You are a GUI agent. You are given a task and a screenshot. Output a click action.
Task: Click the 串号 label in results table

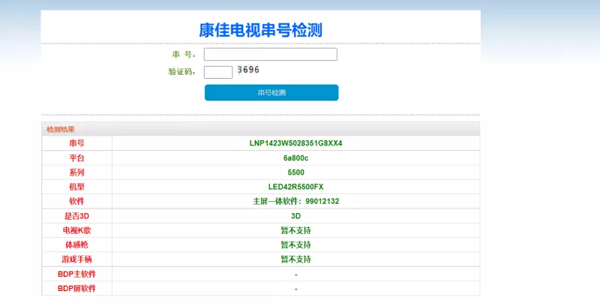76,143
